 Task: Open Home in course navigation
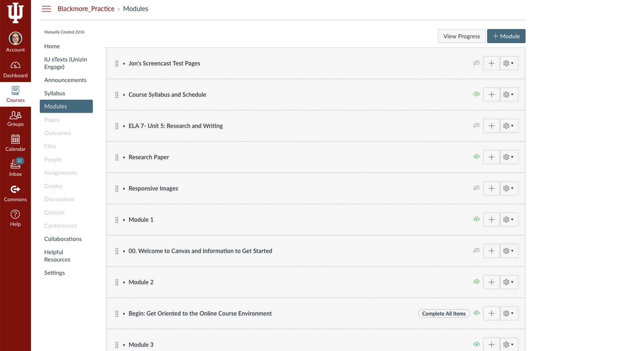[x=52, y=46]
